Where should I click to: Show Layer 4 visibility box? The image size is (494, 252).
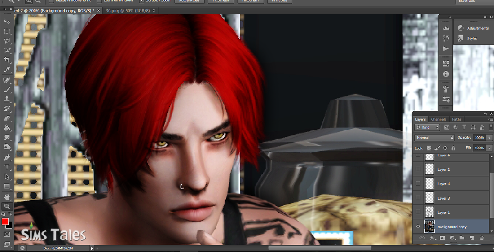(x=418, y=183)
